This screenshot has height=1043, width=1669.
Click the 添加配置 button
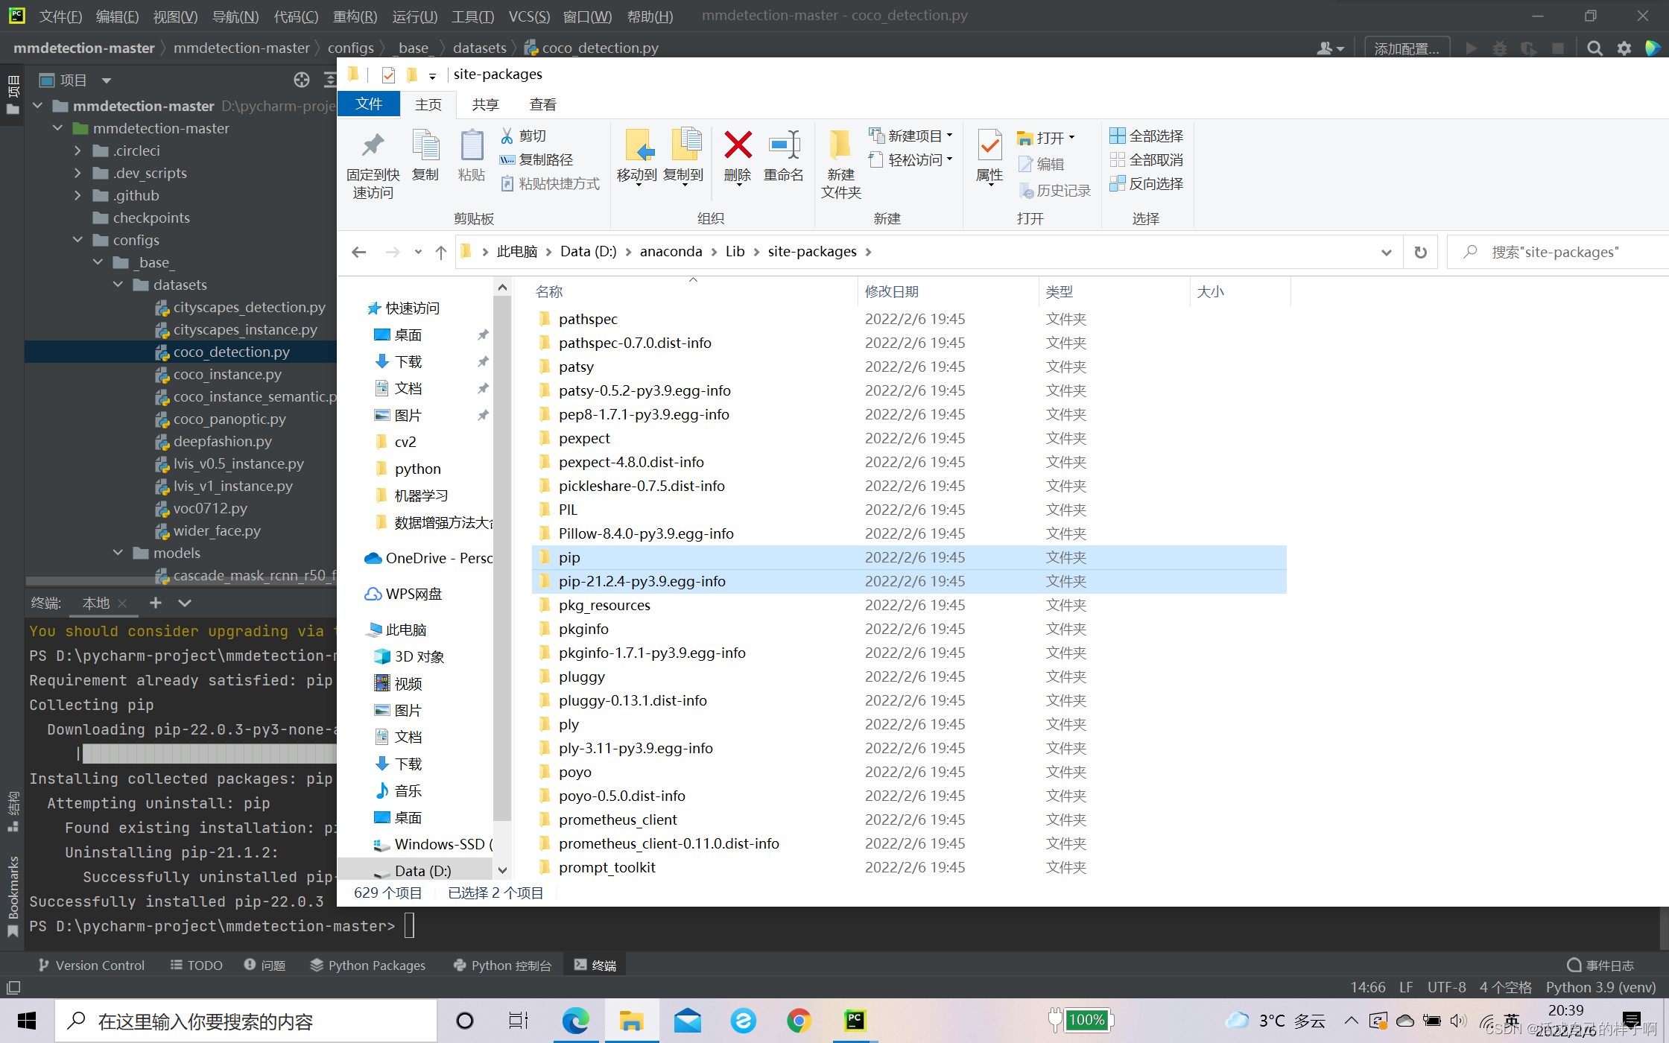[x=1406, y=48]
